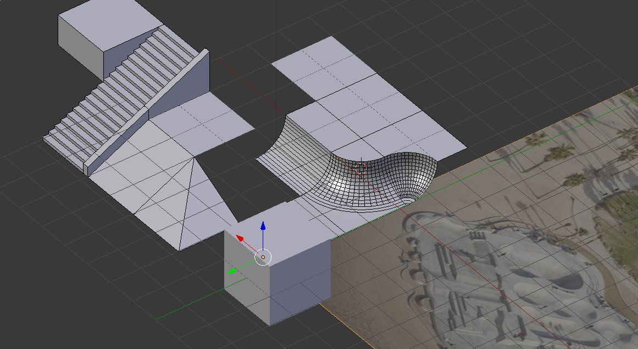Click the red X-axis manipulator arrow
Screen dimensions: 638x349
point(241,238)
